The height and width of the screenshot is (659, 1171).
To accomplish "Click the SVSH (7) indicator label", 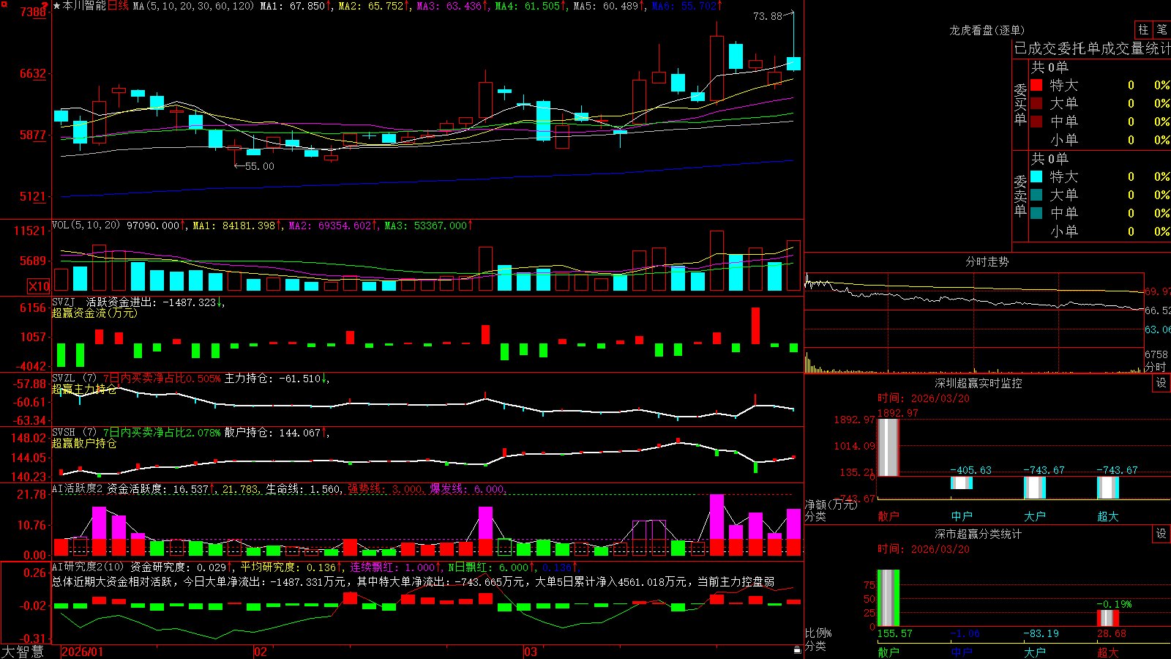I will [75, 433].
